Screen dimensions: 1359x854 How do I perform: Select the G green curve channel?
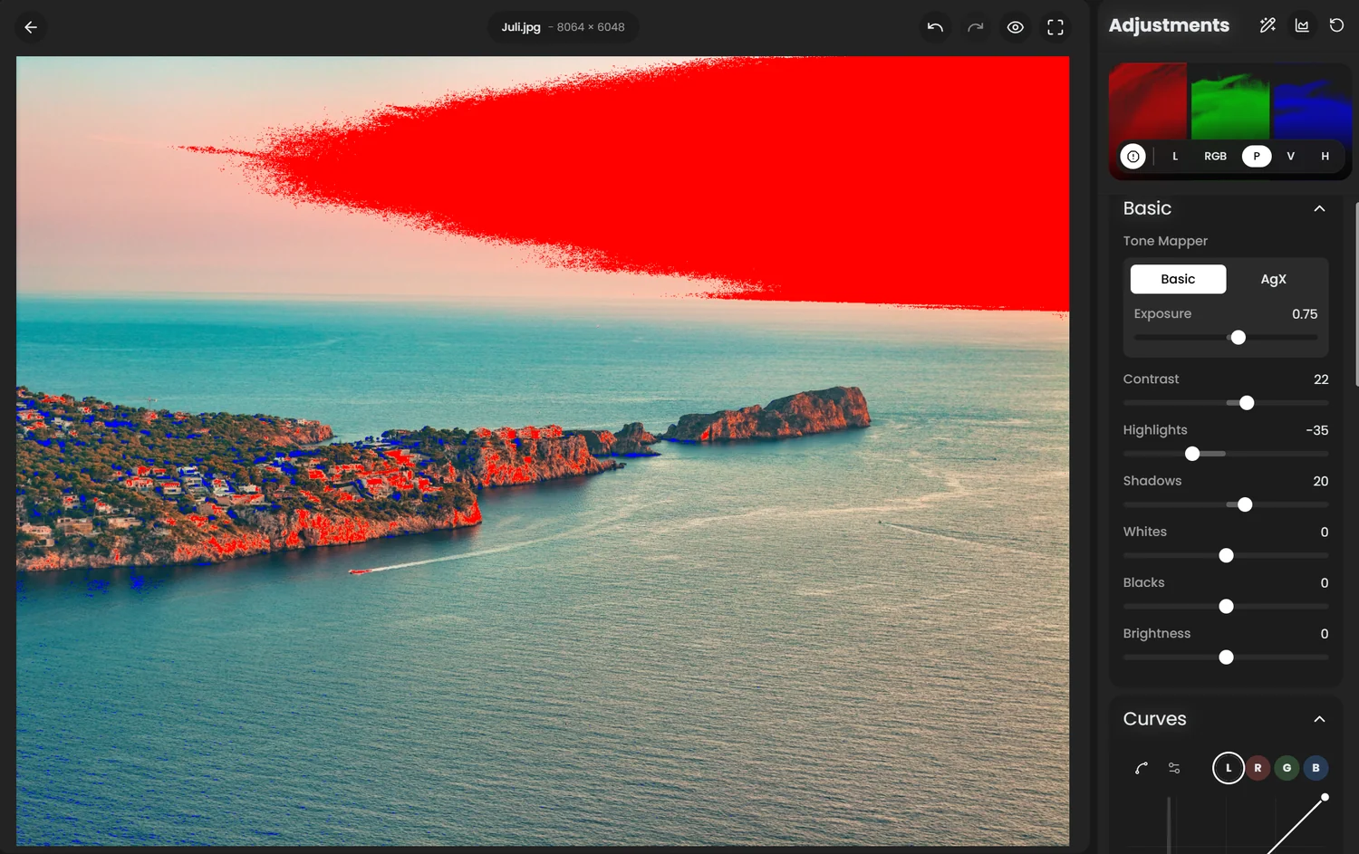pyautogui.click(x=1287, y=768)
